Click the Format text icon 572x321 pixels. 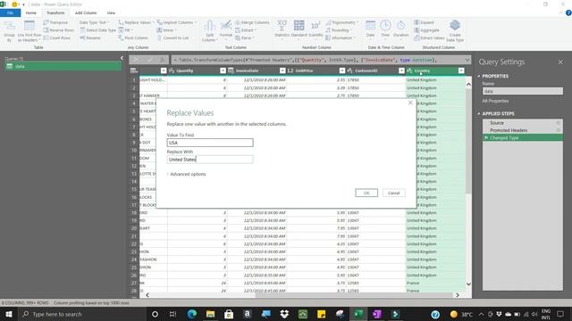226,29
